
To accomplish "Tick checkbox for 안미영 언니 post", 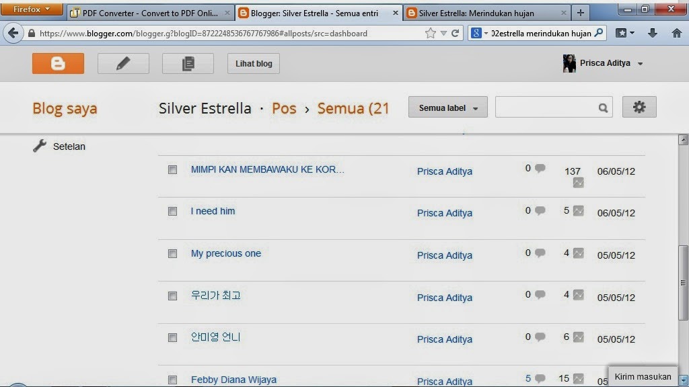I will pos(172,337).
